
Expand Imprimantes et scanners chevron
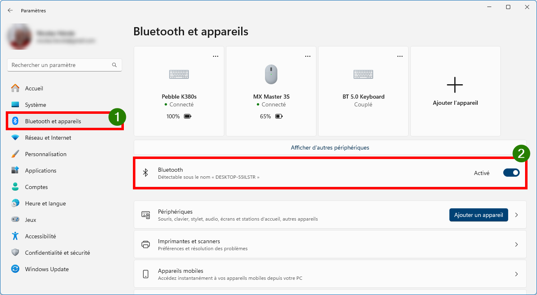coord(516,244)
